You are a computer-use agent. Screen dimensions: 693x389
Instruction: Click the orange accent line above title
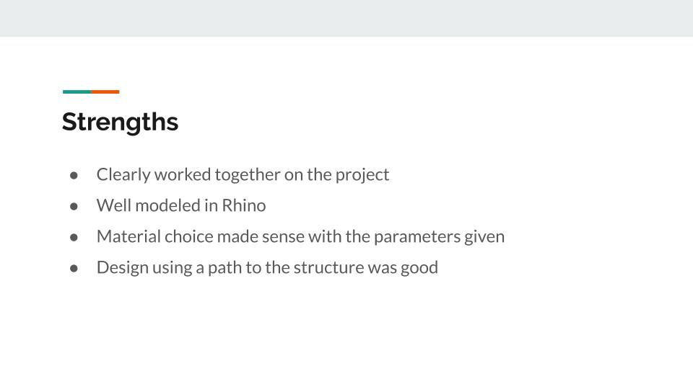[x=105, y=91]
